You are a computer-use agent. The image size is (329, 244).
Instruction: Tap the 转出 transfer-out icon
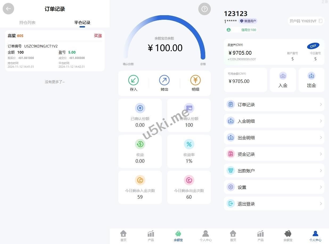coord(164,80)
